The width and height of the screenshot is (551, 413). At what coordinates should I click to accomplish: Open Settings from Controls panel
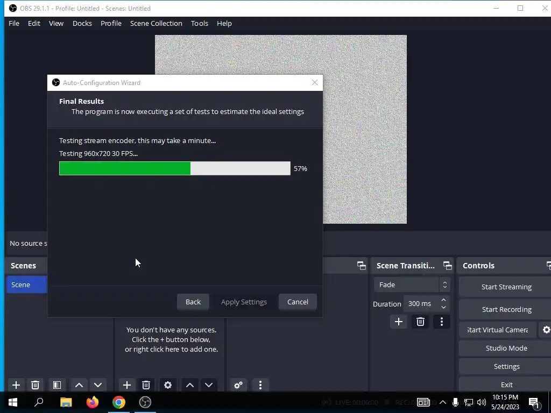pyautogui.click(x=506, y=366)
